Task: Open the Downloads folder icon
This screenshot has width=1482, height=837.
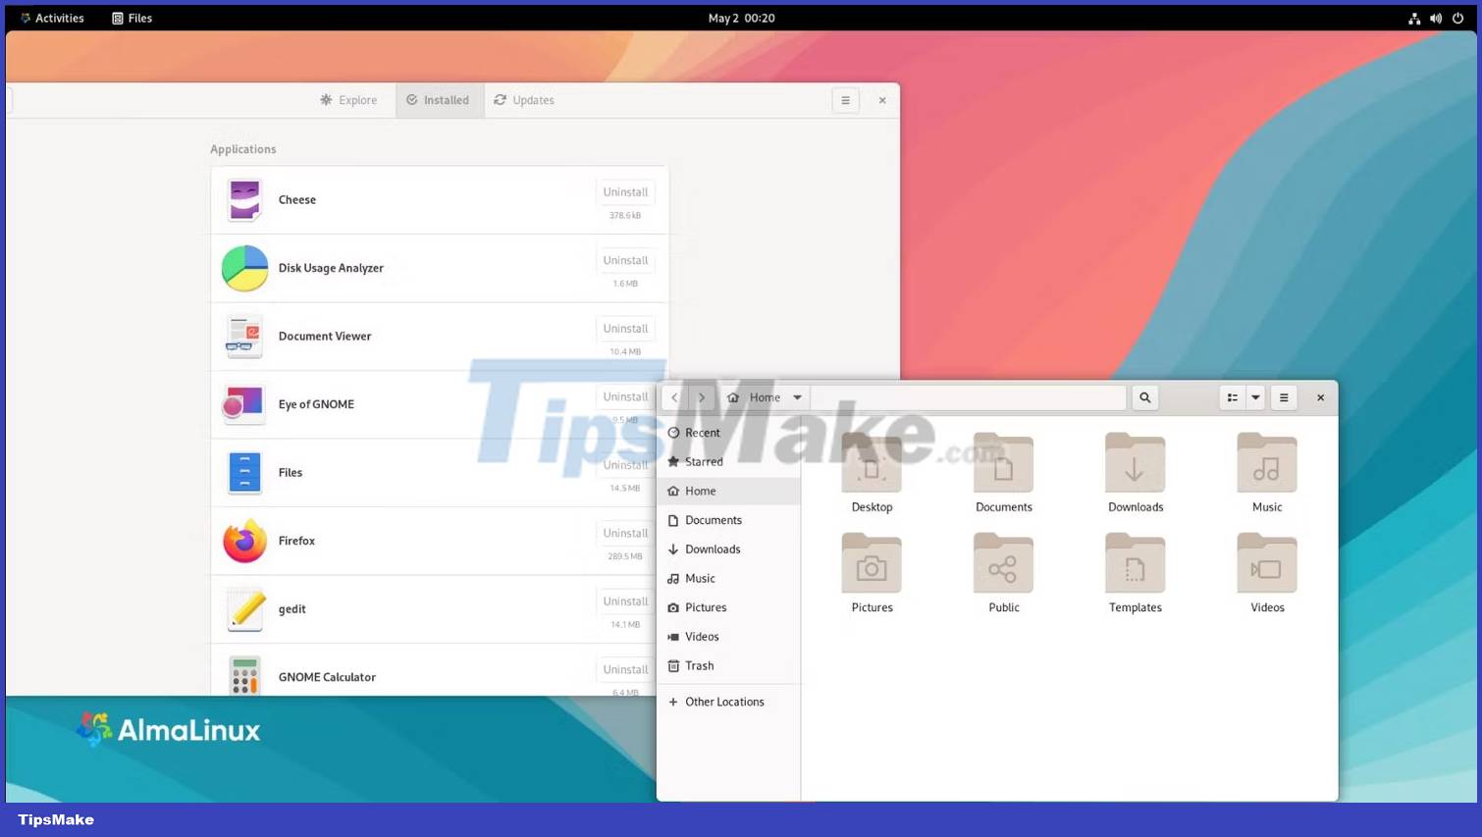Action: point(1135,464)
